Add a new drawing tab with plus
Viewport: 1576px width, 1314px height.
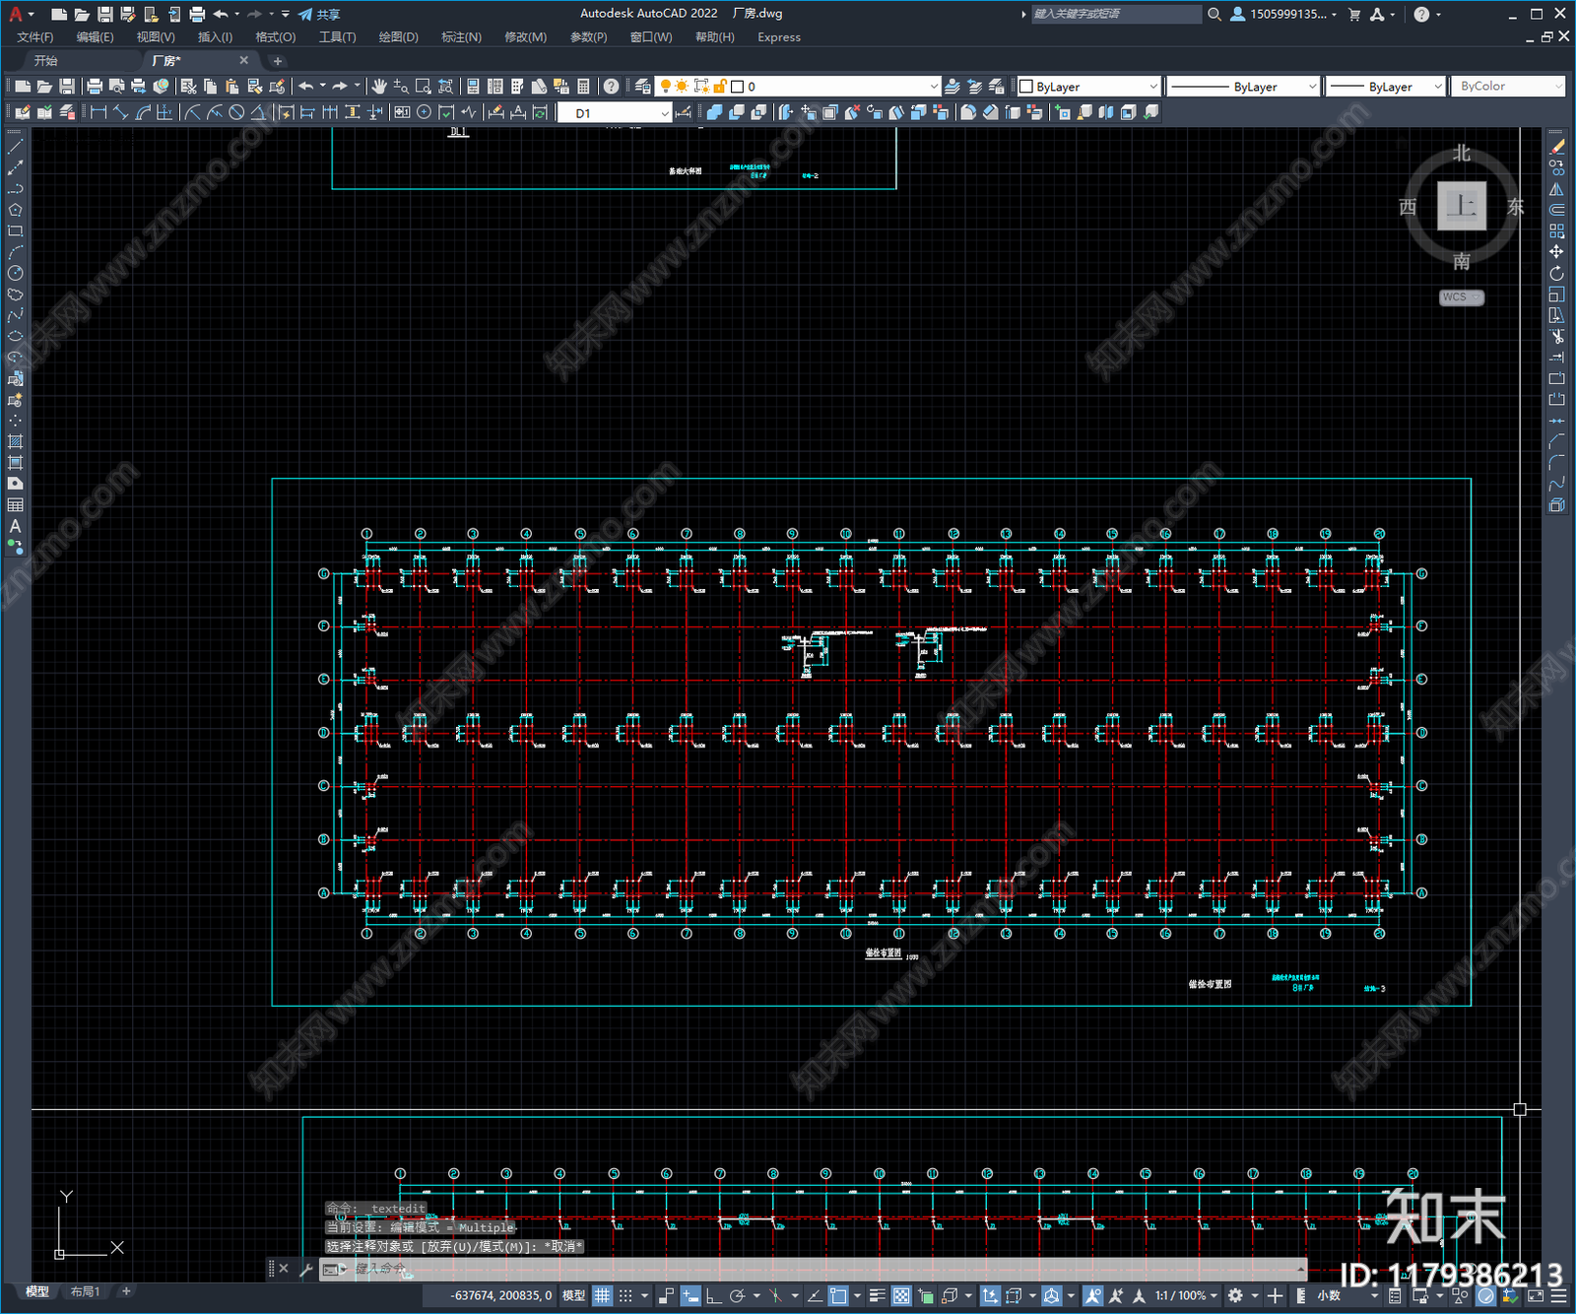pos(278,61)
